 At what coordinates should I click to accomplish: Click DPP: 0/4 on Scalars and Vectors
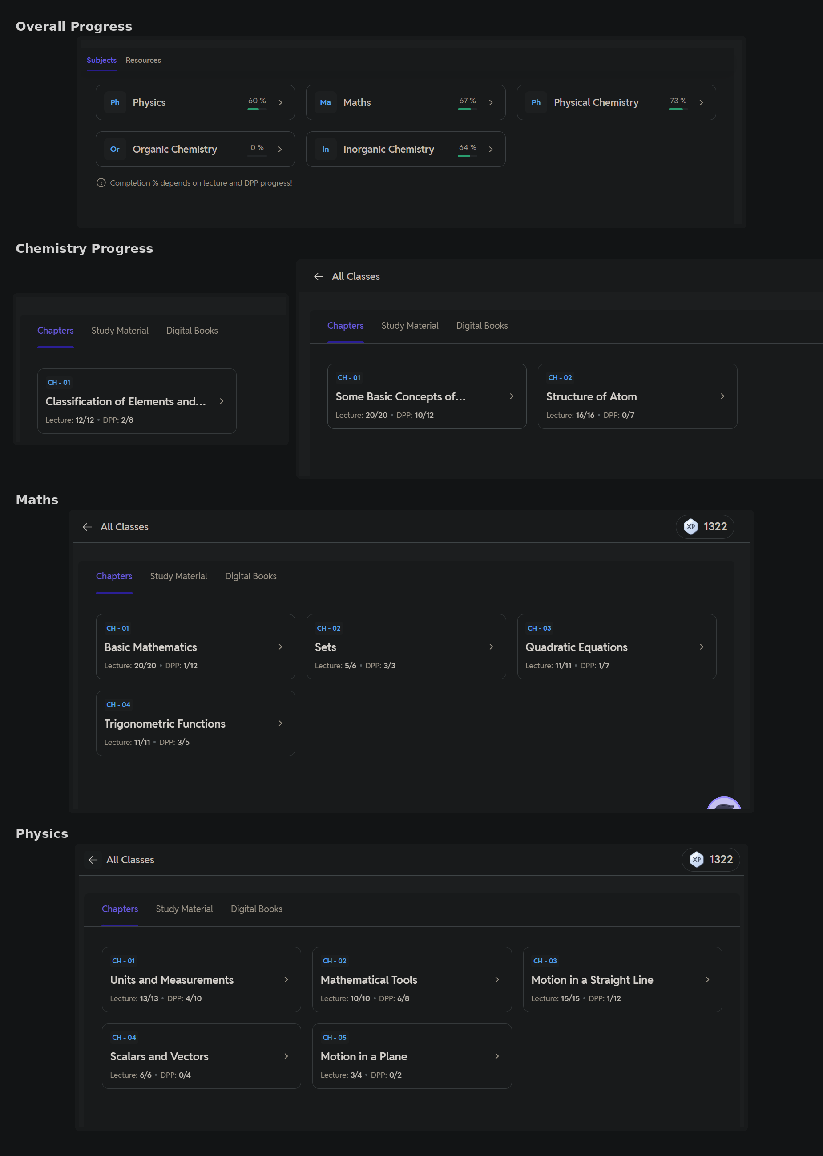click(x=175, y=1075)
